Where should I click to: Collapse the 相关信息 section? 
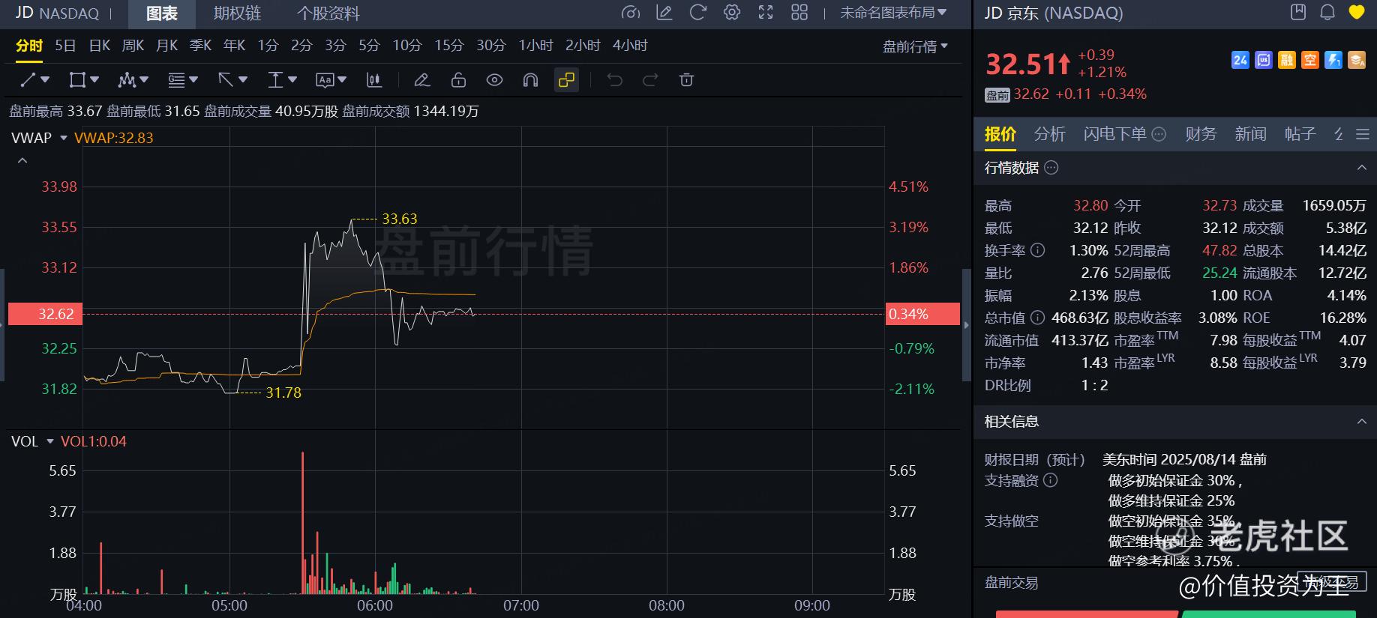tap(1362, 422)
